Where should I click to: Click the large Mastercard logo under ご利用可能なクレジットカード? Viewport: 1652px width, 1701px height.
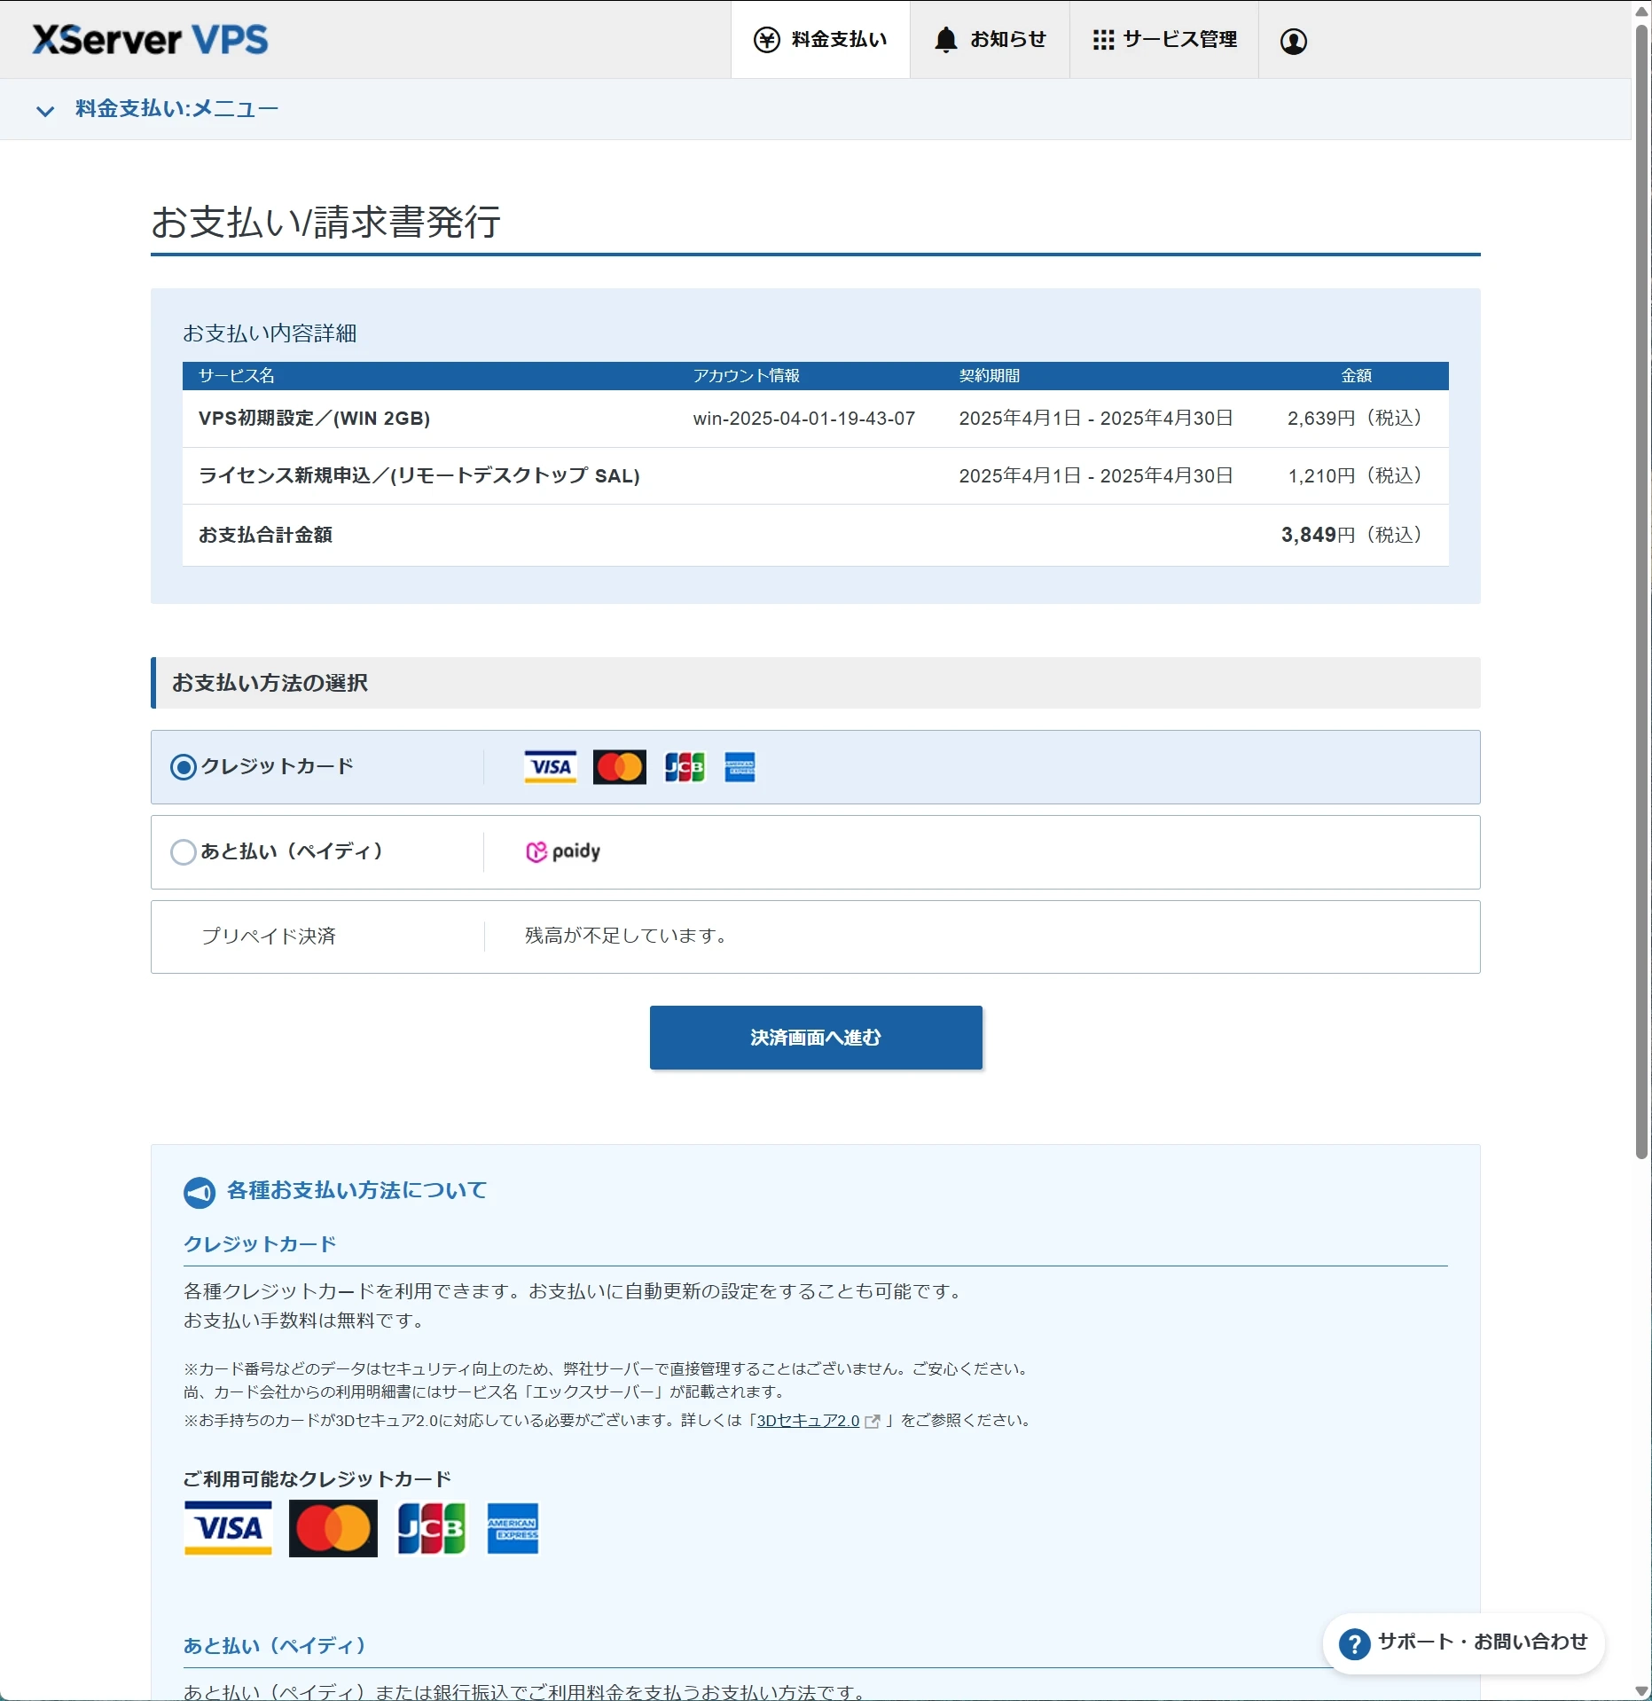tap(333, 1528)
